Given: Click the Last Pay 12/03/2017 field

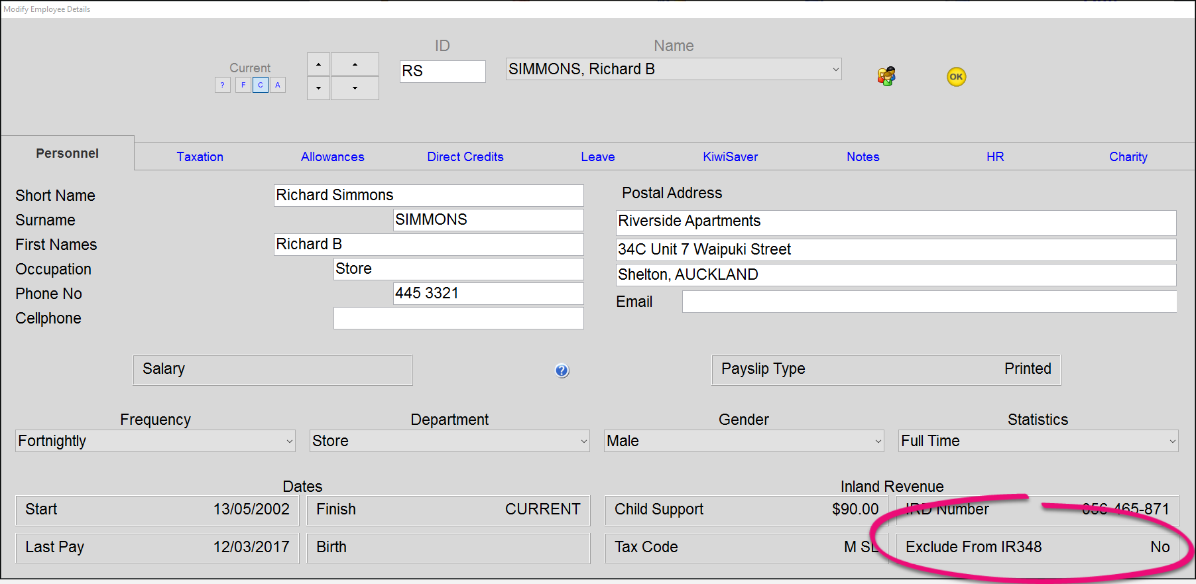Looking at the screenshot, I should [x=157, y=548].
